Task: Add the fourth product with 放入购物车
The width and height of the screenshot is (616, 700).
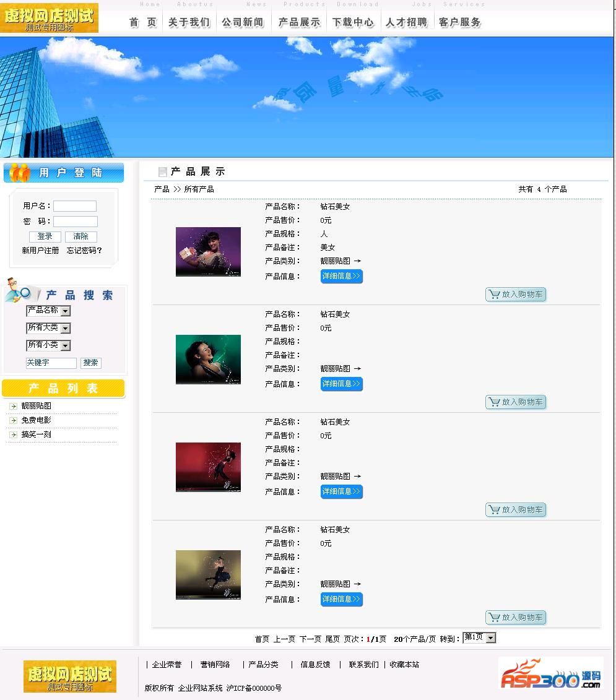Action: (x=516, y=618)
